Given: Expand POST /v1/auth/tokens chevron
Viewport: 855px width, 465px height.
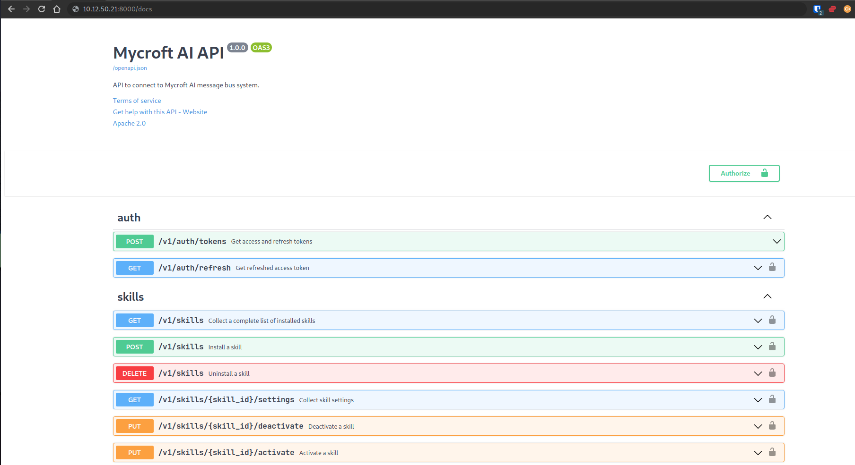Looking at the screenshot, I should click(x=776, y=241).
